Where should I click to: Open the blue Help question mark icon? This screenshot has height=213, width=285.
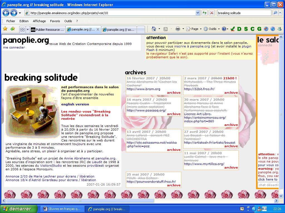[224, 29]
